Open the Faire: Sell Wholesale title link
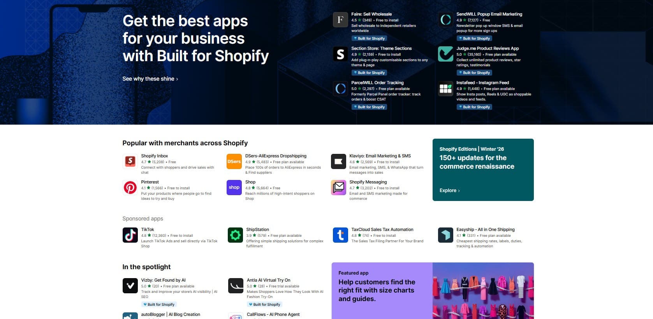 pos(371,14)
